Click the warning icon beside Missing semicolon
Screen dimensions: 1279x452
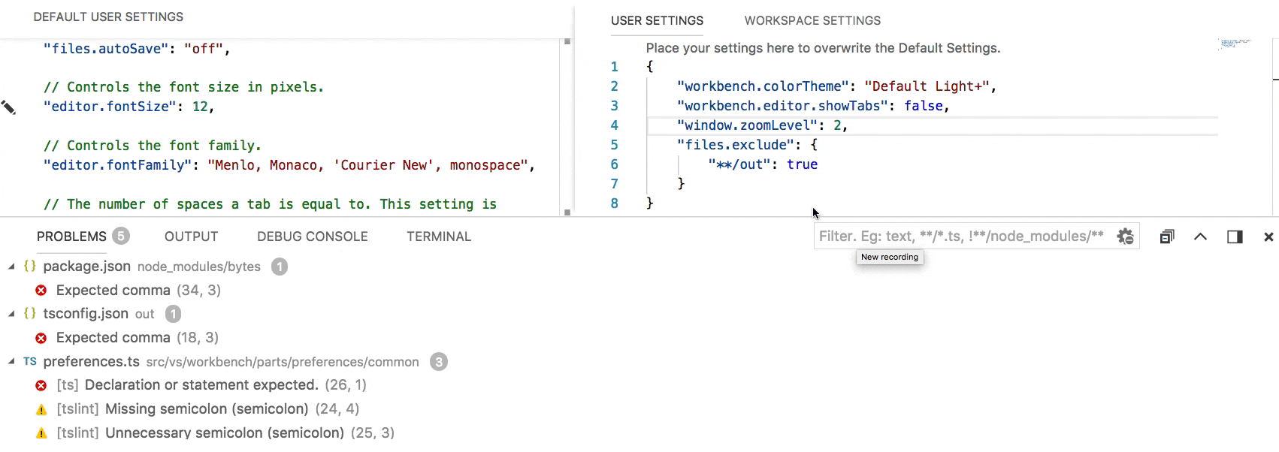pyautogui.click(x=41, y=409)
